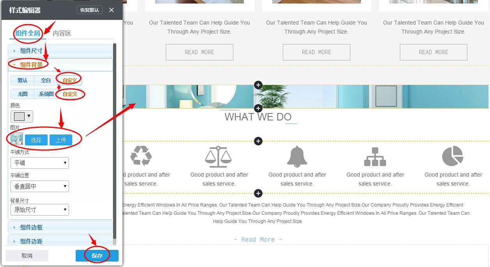Screen dimensions: 490x267
Task: Open 平铺位置 dropdown showing 垂直居中
Action: (x=40, y=186)
